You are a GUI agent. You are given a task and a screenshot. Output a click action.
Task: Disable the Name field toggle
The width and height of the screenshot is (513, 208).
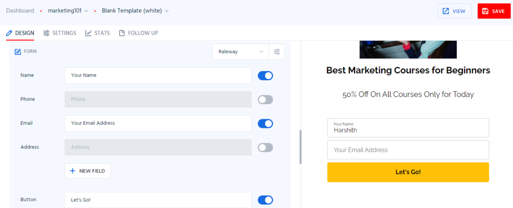tap(266, 76)
